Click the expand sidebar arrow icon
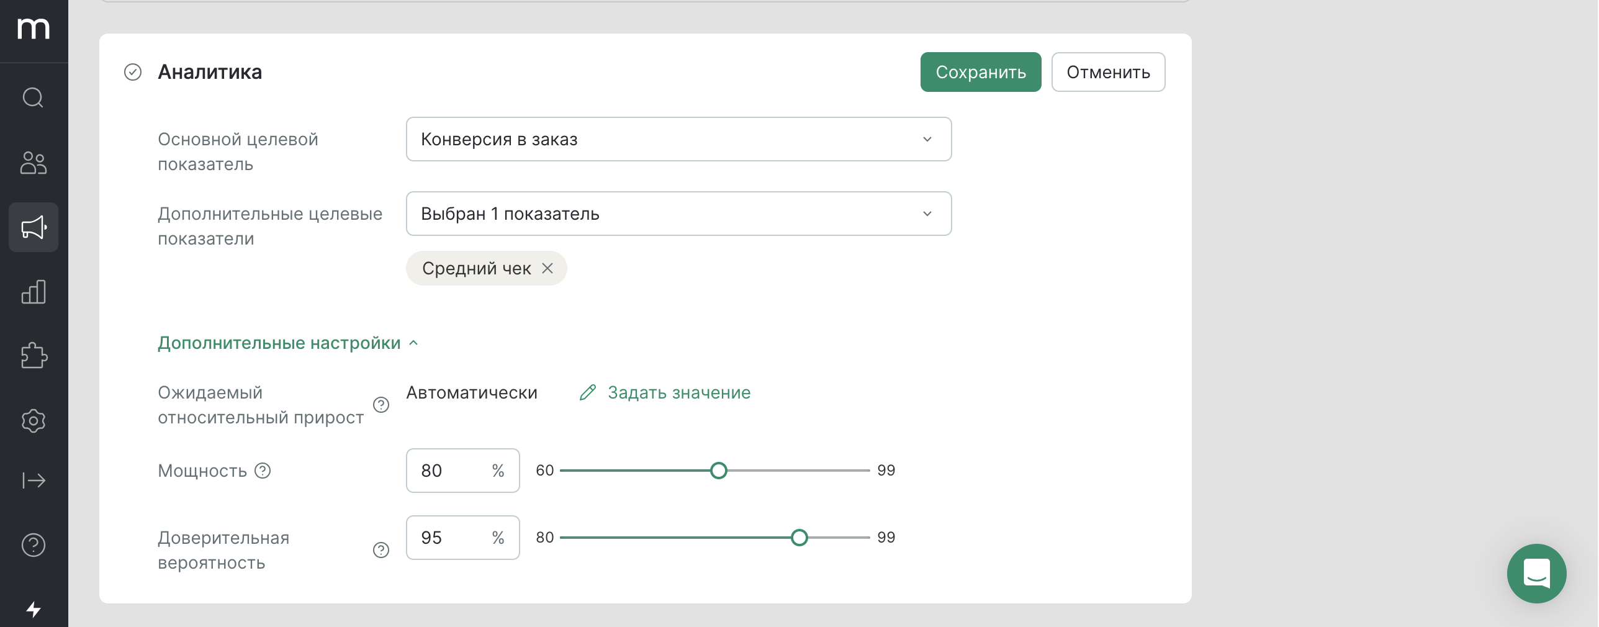The image size is (1599, 627). 34,480
